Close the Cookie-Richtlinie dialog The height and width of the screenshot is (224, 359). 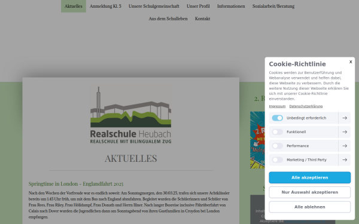click(351, 62)
